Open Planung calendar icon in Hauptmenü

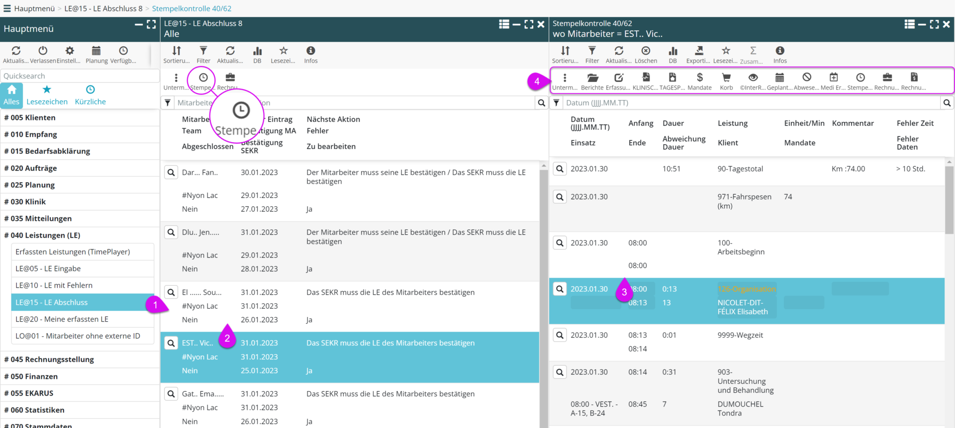(96, 54)
